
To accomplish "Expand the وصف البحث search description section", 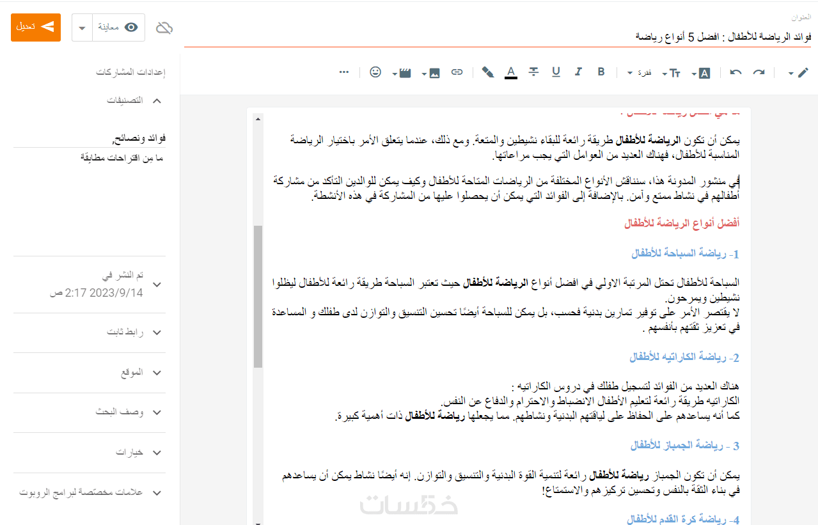I will coord(157,413).
